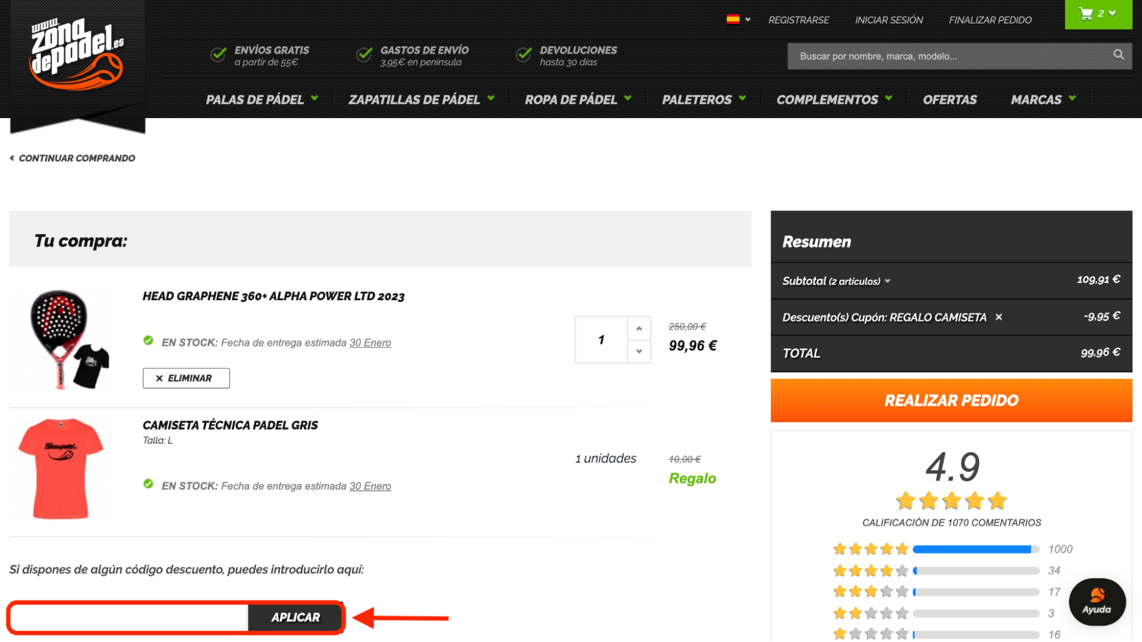
Task: Increase Head racket quantity with up arrow
Action: 639,328
